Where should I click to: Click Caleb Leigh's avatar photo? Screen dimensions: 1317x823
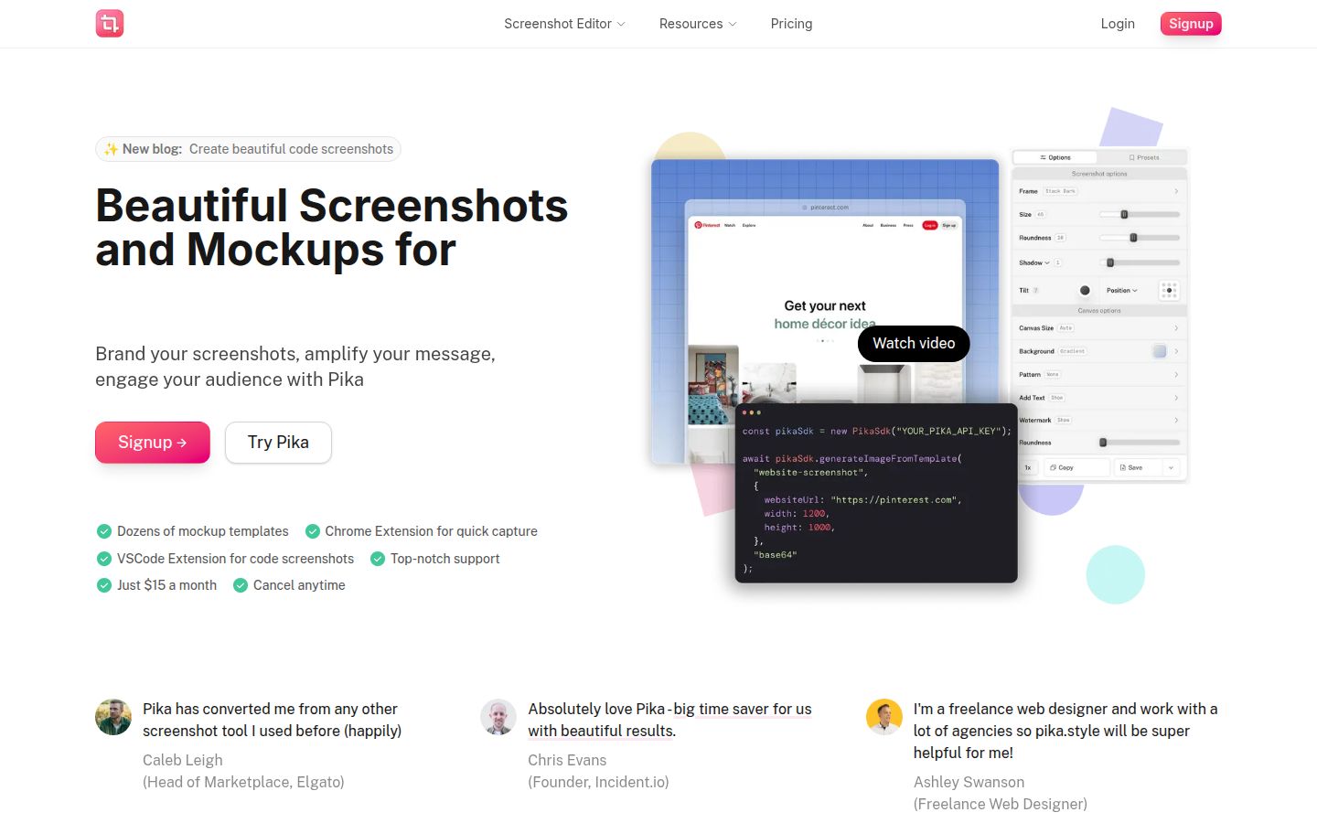coord(113,717)
